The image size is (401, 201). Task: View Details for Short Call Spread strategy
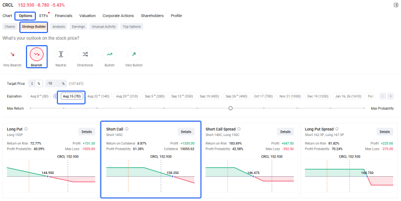coord(286,132)
